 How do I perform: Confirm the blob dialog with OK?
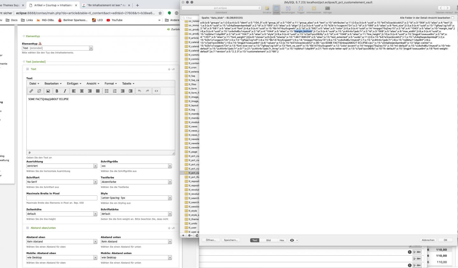pos(445,240)
